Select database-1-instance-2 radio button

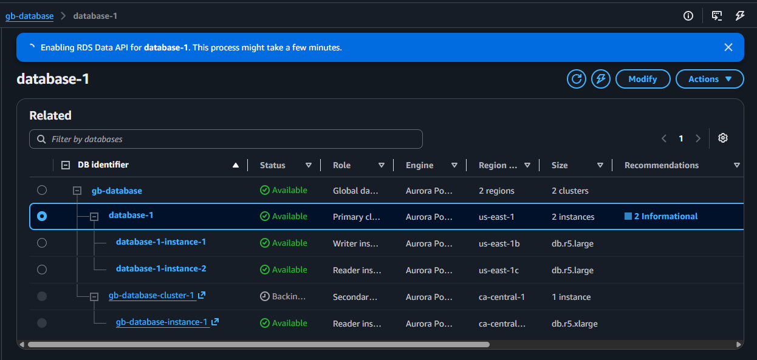[x=42, y=270]
